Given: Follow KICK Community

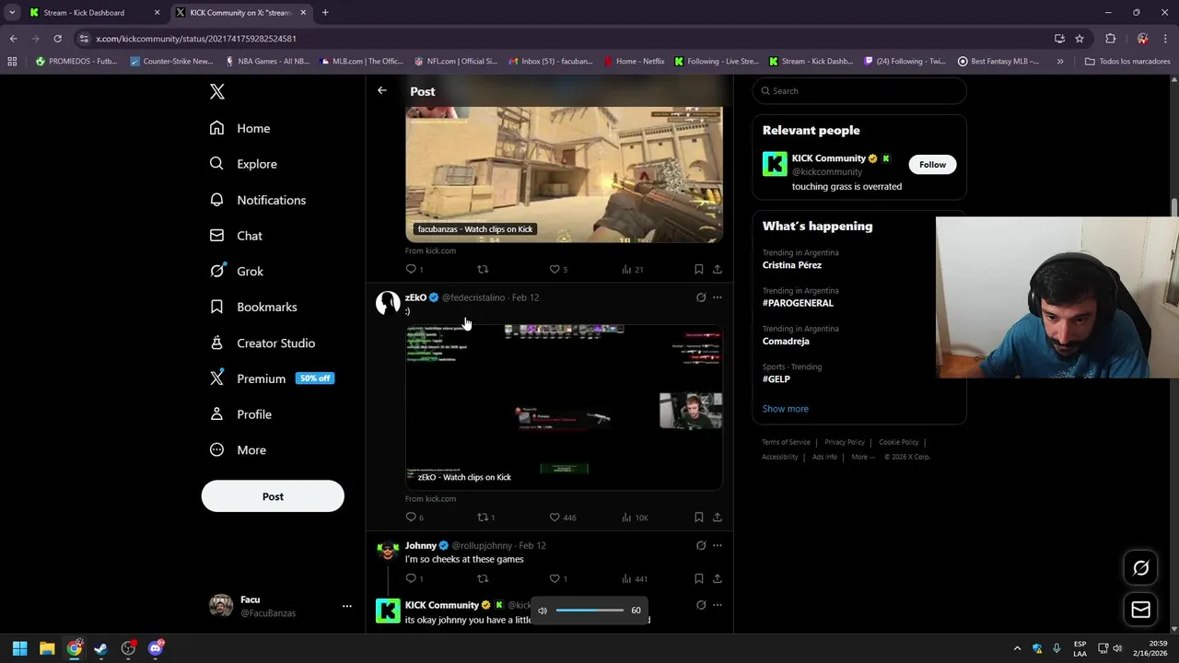Looking at the screenshot, I should coord(932,164).
